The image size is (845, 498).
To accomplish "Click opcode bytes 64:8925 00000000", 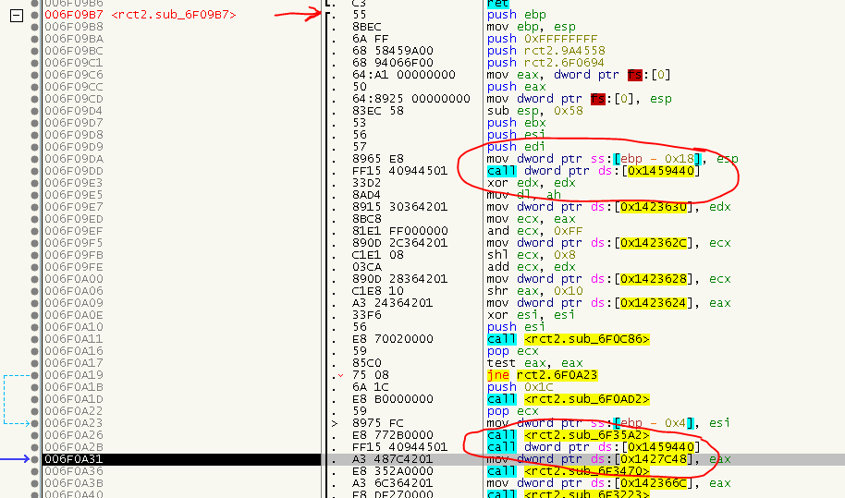I will point(411,99).
